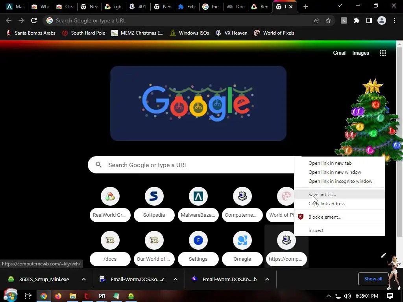Open 7-Zip from the taskbar
Viewport: 403px width, 302px height.
(102, 296)
